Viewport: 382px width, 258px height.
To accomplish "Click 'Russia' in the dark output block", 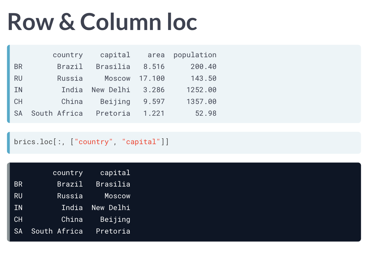I will tap(70, 196).
